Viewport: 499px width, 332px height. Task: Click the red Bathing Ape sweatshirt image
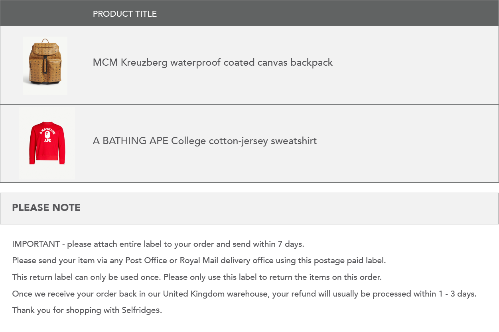pos(47,143)
